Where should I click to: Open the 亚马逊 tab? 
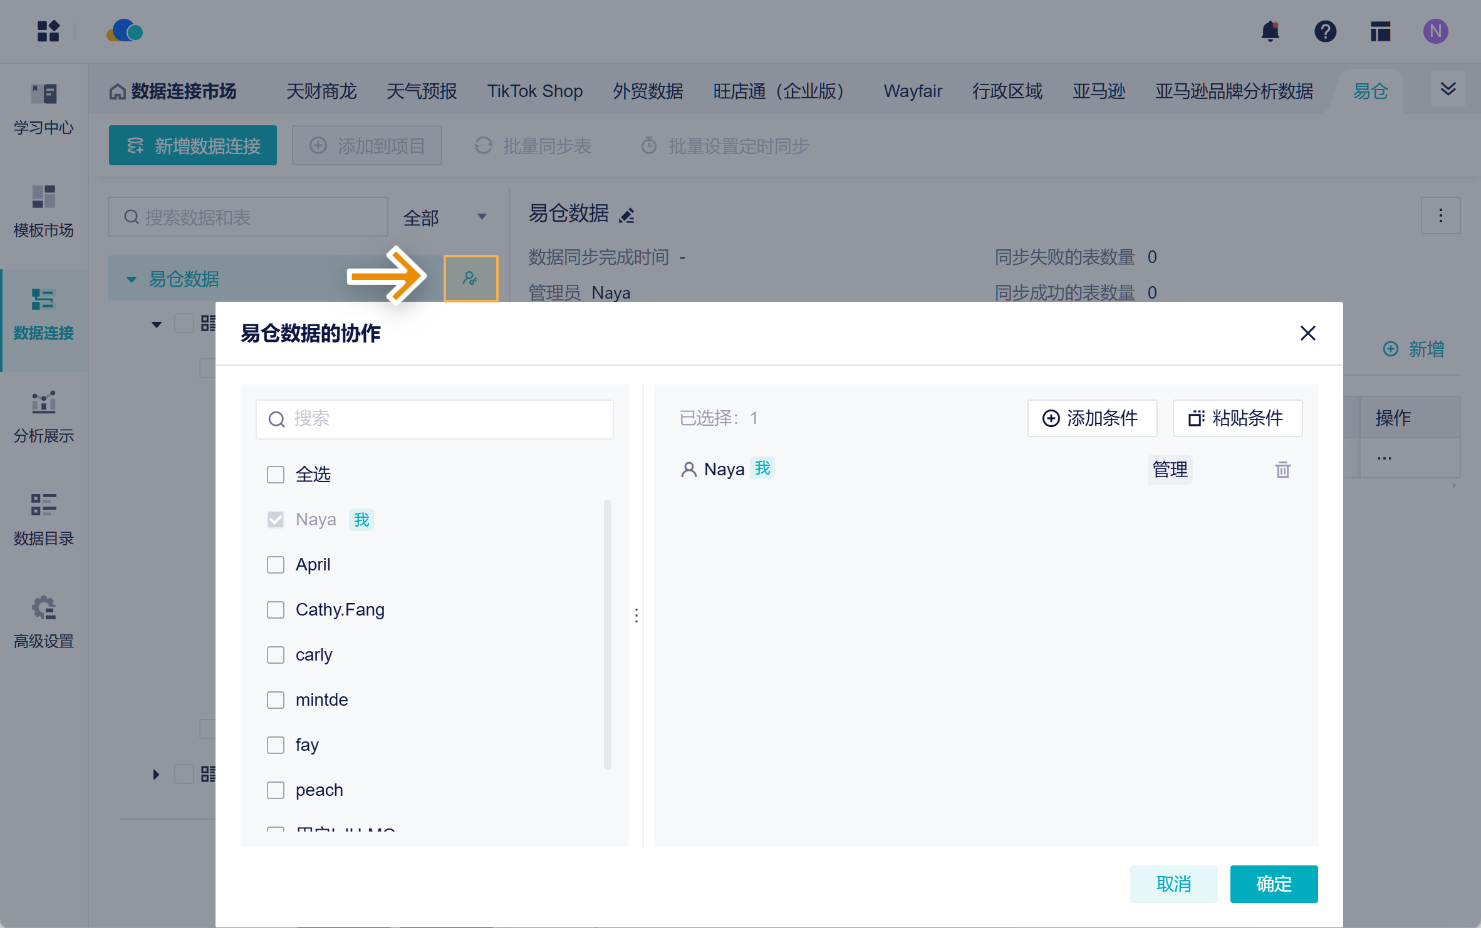tap(1099, 91)
